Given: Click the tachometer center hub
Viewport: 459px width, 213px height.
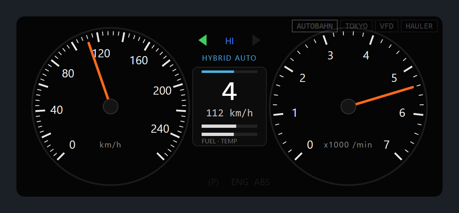Looking at the screenshot, I should point(348,106).
